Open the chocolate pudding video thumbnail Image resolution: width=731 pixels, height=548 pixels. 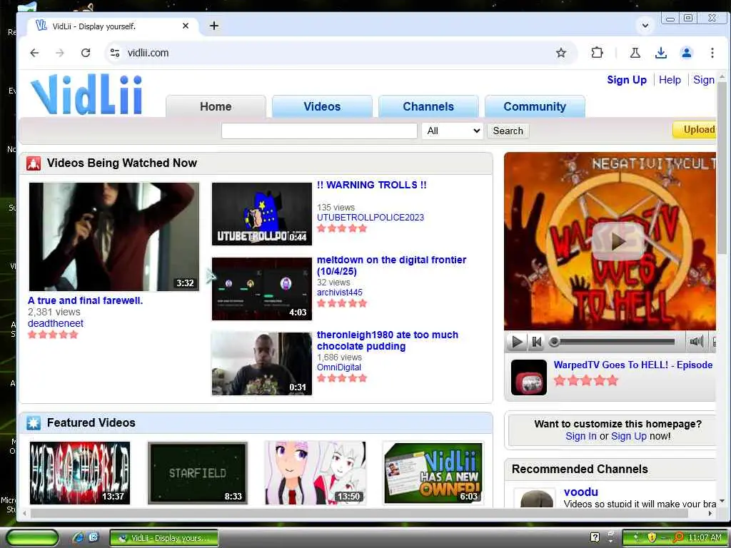(262, 363)
